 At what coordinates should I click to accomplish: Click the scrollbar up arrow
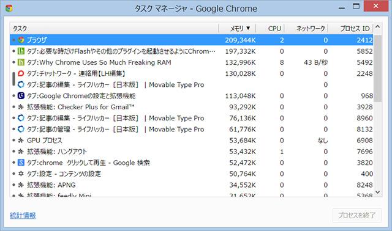[x=378, y=26]
